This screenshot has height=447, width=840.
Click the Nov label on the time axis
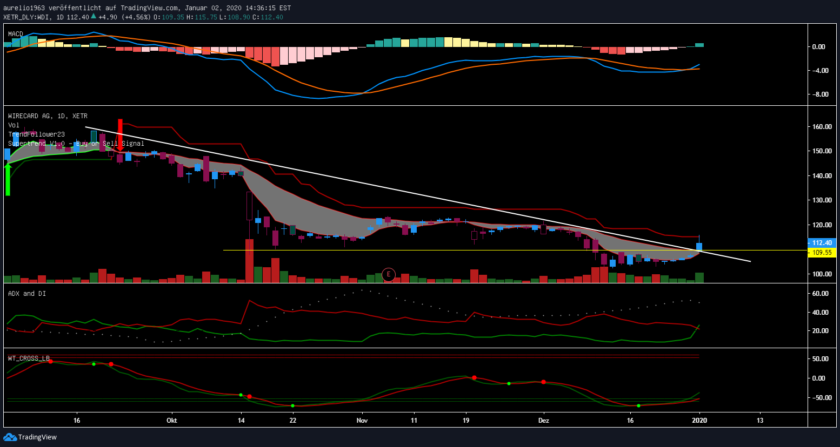click(362, 421)
